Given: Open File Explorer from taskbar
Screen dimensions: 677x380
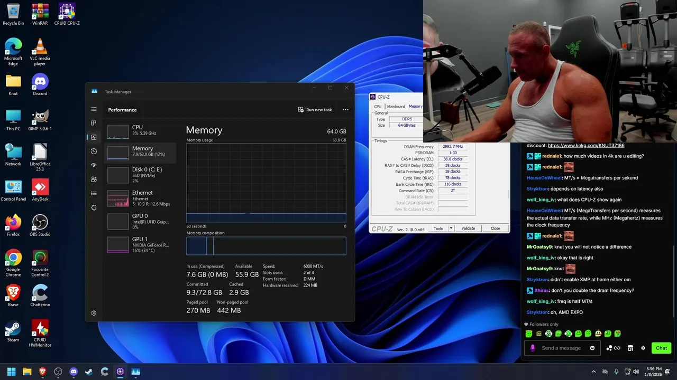Looking at the screenshot, I should pos(27,372).
